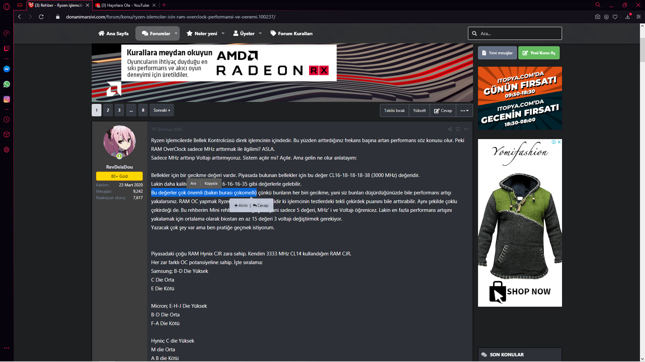The image size is (645, 362).
Task: Toggle Takibi bırak thread watching
Action: tap(394, 110)
